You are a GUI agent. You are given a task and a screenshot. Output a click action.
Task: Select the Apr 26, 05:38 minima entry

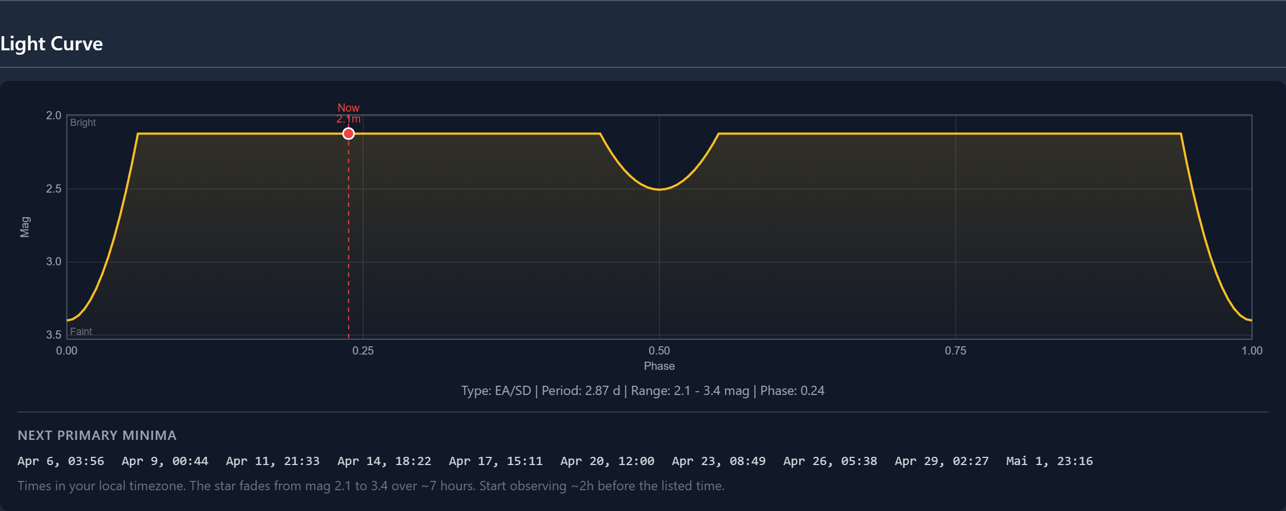coord(830,461)
